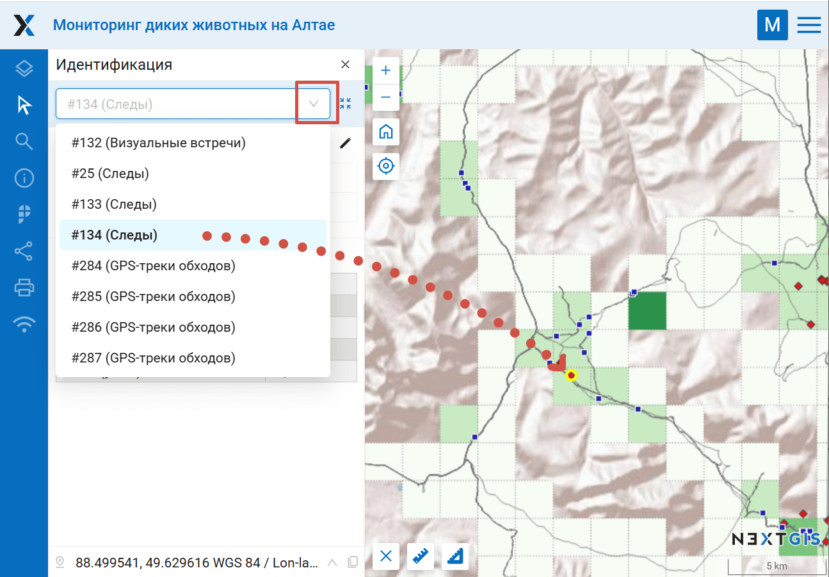Open the Share panel icon
The width and height of the screenshot is (829, 577).
[24, 251]
